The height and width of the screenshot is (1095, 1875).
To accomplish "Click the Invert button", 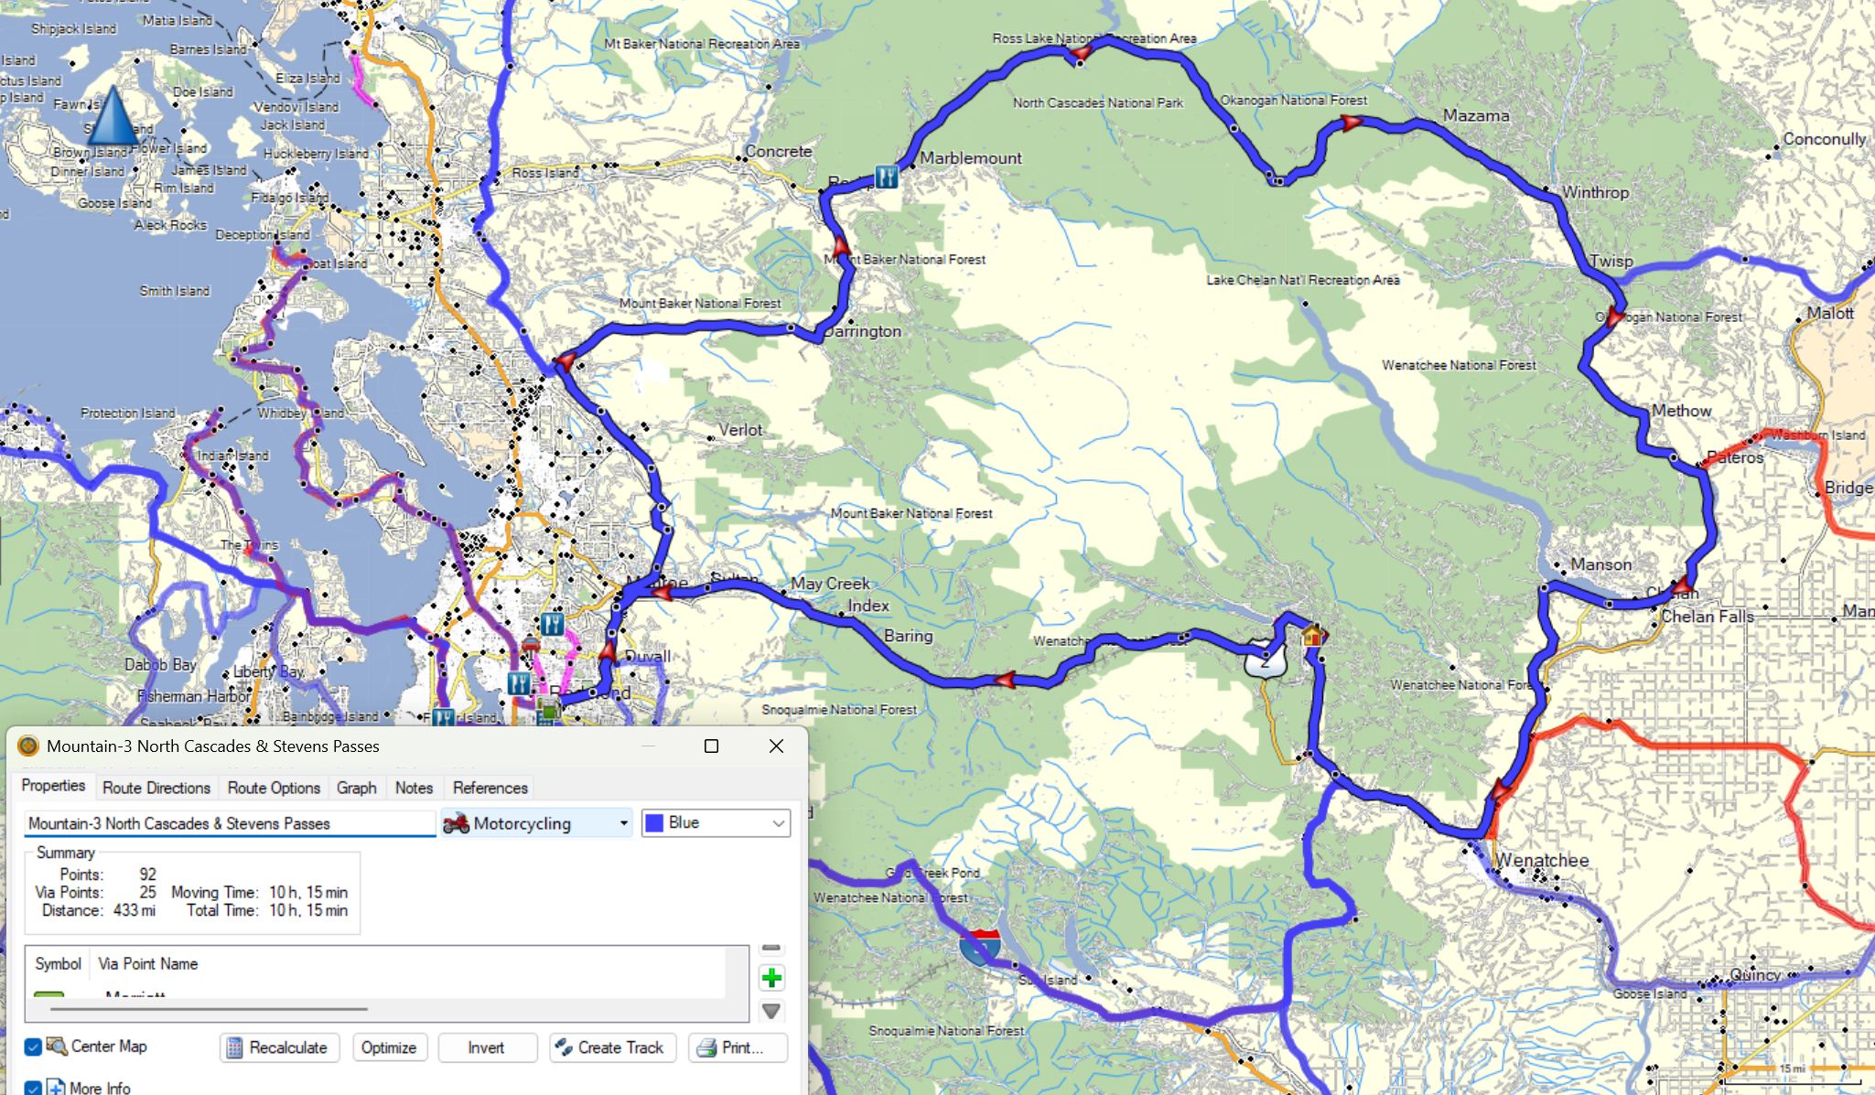I will [486, 1047].
